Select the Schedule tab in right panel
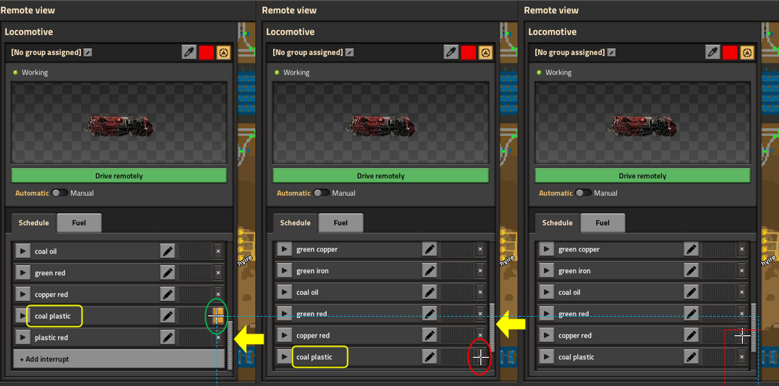Image resolution: width=779 pixels, height=386 pixels. click(x=557, y=223)
